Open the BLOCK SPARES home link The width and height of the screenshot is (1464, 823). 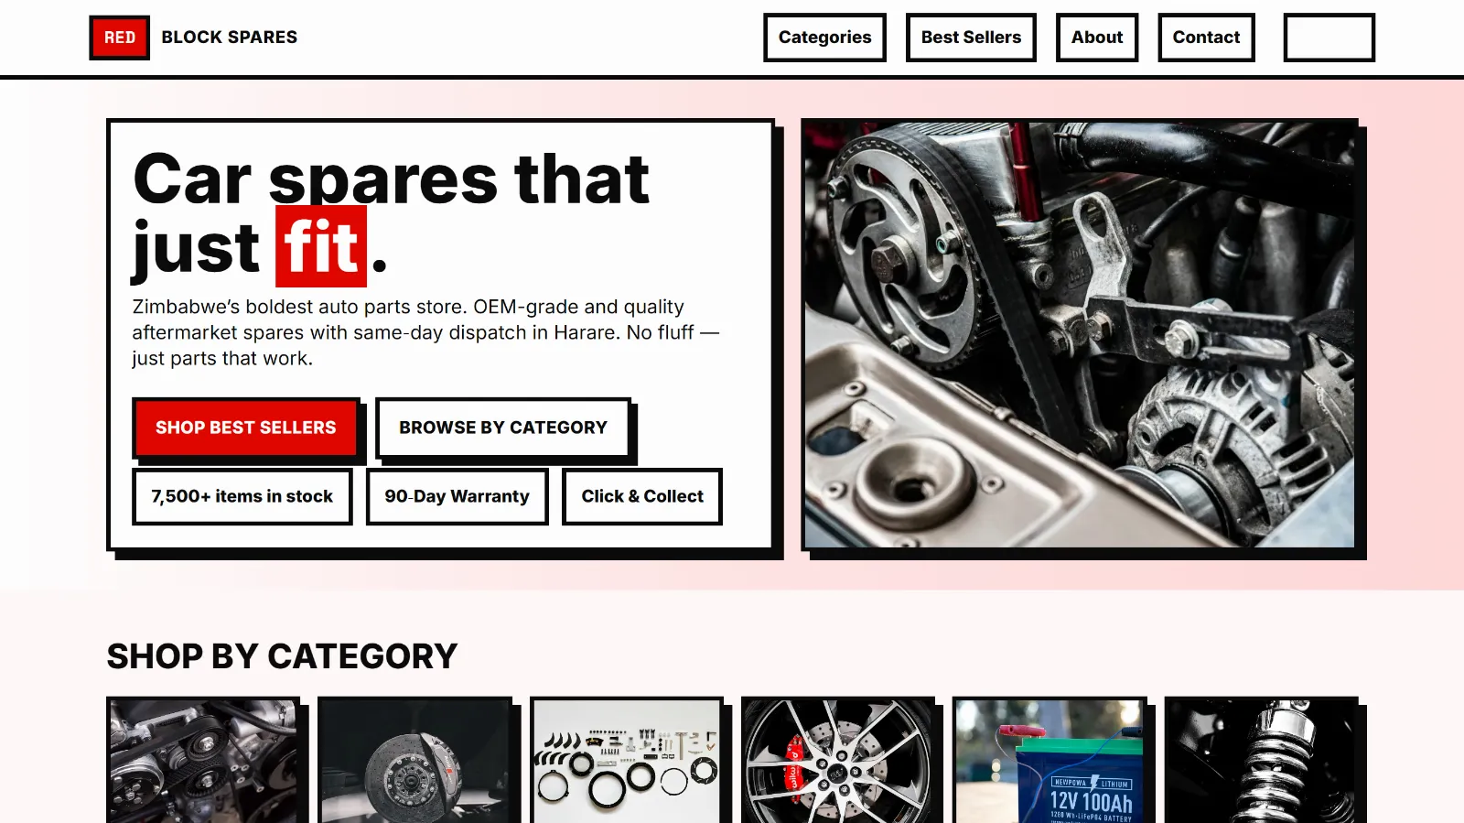click(x=229, y=38)
